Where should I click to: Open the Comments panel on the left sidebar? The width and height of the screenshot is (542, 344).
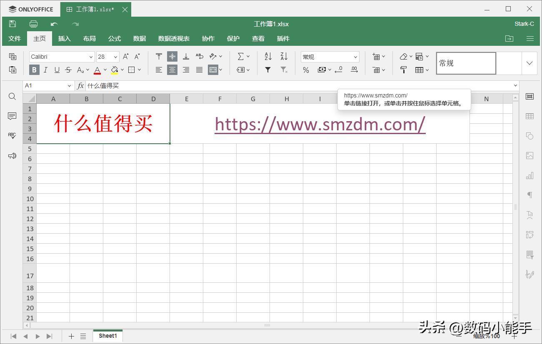point(12,116)
